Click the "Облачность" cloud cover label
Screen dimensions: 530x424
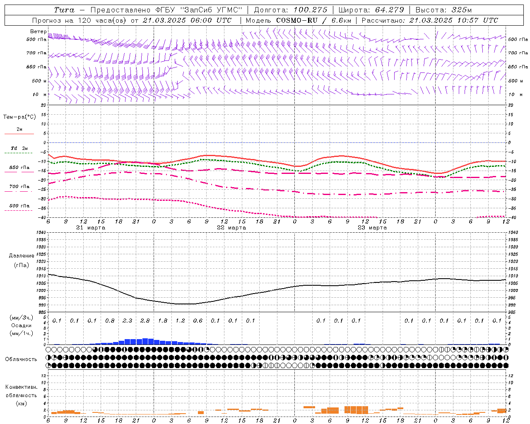coord(21,359)
